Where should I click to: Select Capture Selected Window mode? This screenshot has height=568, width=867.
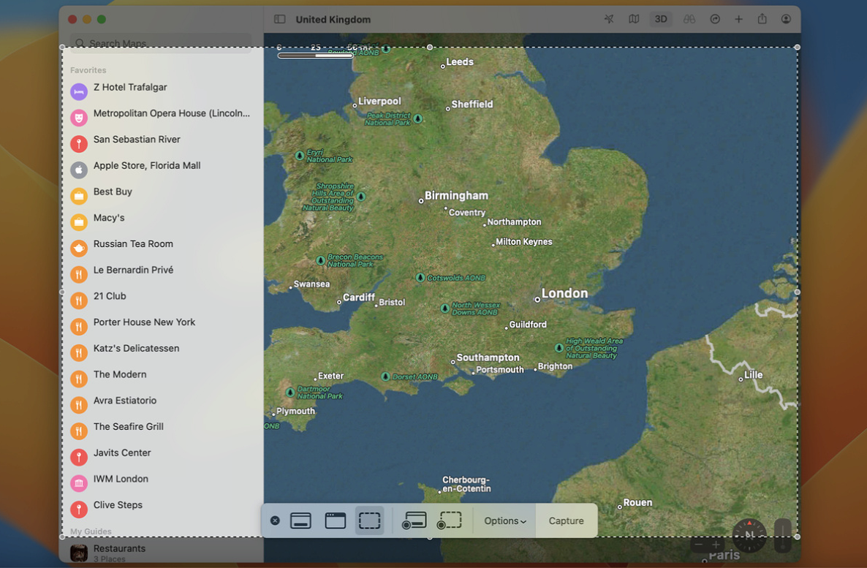point(336,520)
